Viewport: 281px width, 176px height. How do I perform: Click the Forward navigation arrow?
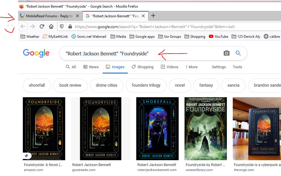pos(32,27)
